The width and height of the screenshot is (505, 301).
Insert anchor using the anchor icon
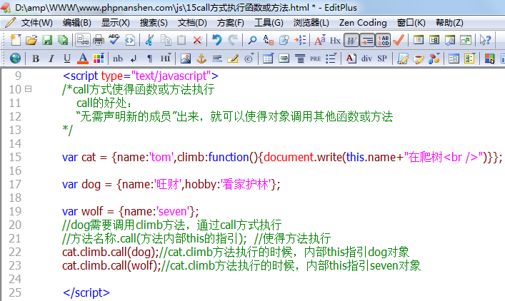click(x=201, y=58)
